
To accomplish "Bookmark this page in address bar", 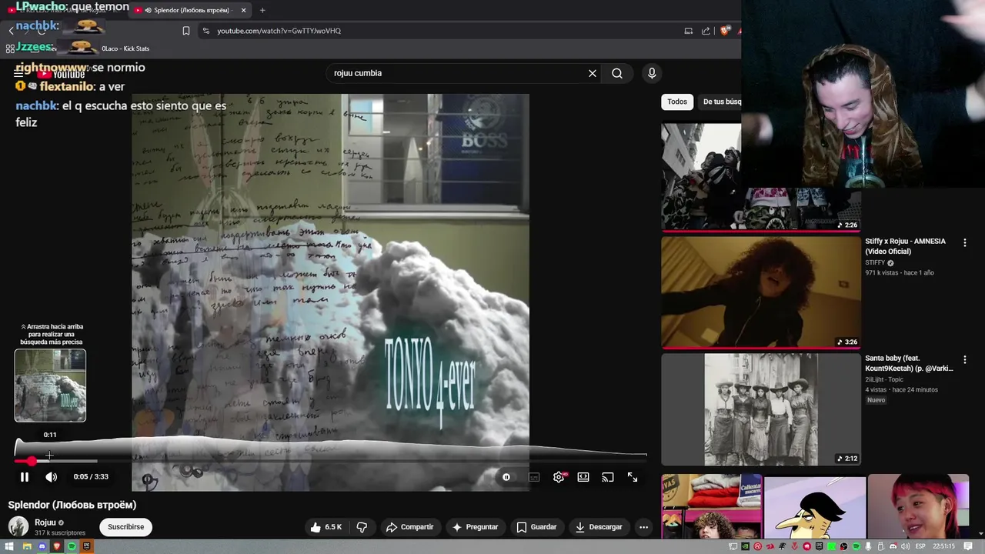I will coord(185,31).
